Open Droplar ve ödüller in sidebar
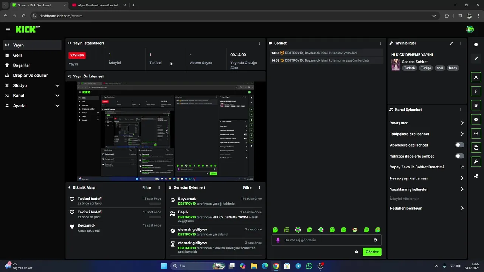The height and width of the screenshot is (272, 484). coord(32,75)
